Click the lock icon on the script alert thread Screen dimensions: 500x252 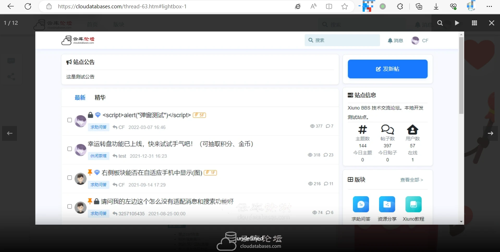(90, 115)
